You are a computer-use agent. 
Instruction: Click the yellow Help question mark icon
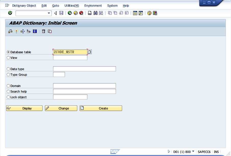[149, 13]
